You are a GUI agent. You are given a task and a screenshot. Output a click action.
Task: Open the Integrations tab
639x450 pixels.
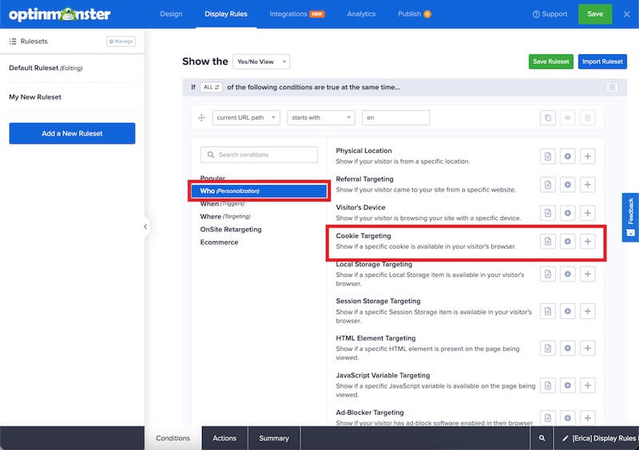(296, 14)
